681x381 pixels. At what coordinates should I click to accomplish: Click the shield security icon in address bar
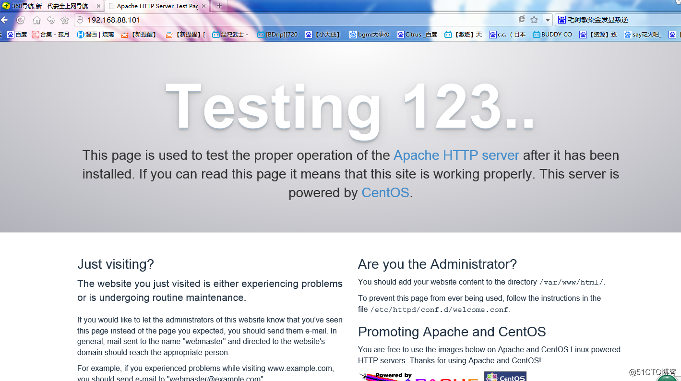click(80, 20)
